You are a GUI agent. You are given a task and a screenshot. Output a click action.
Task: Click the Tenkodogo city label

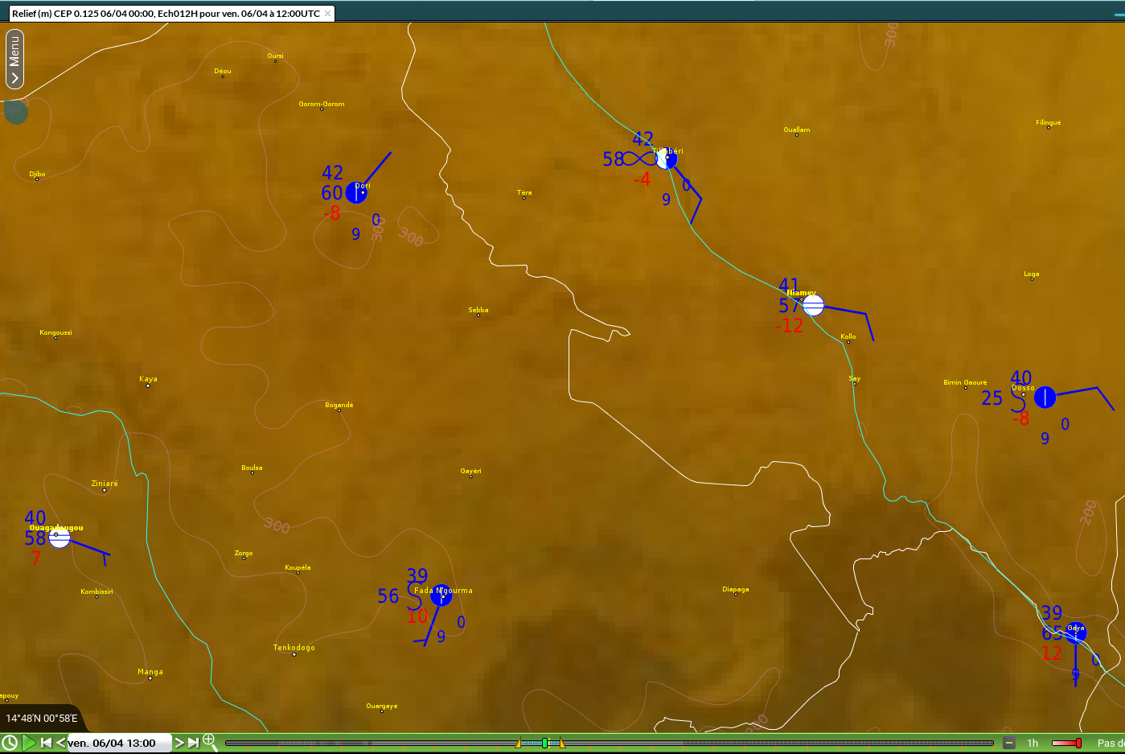point(294,648)
